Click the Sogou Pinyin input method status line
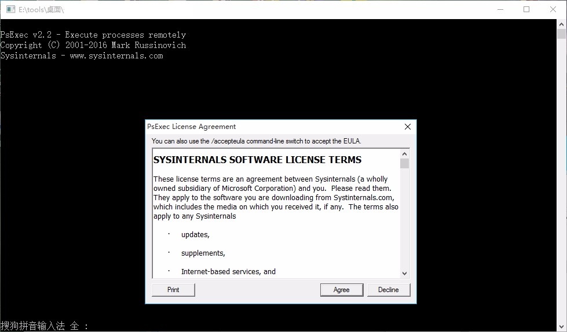The width and height of the screenshot is (567, 332). click(44, 326)
